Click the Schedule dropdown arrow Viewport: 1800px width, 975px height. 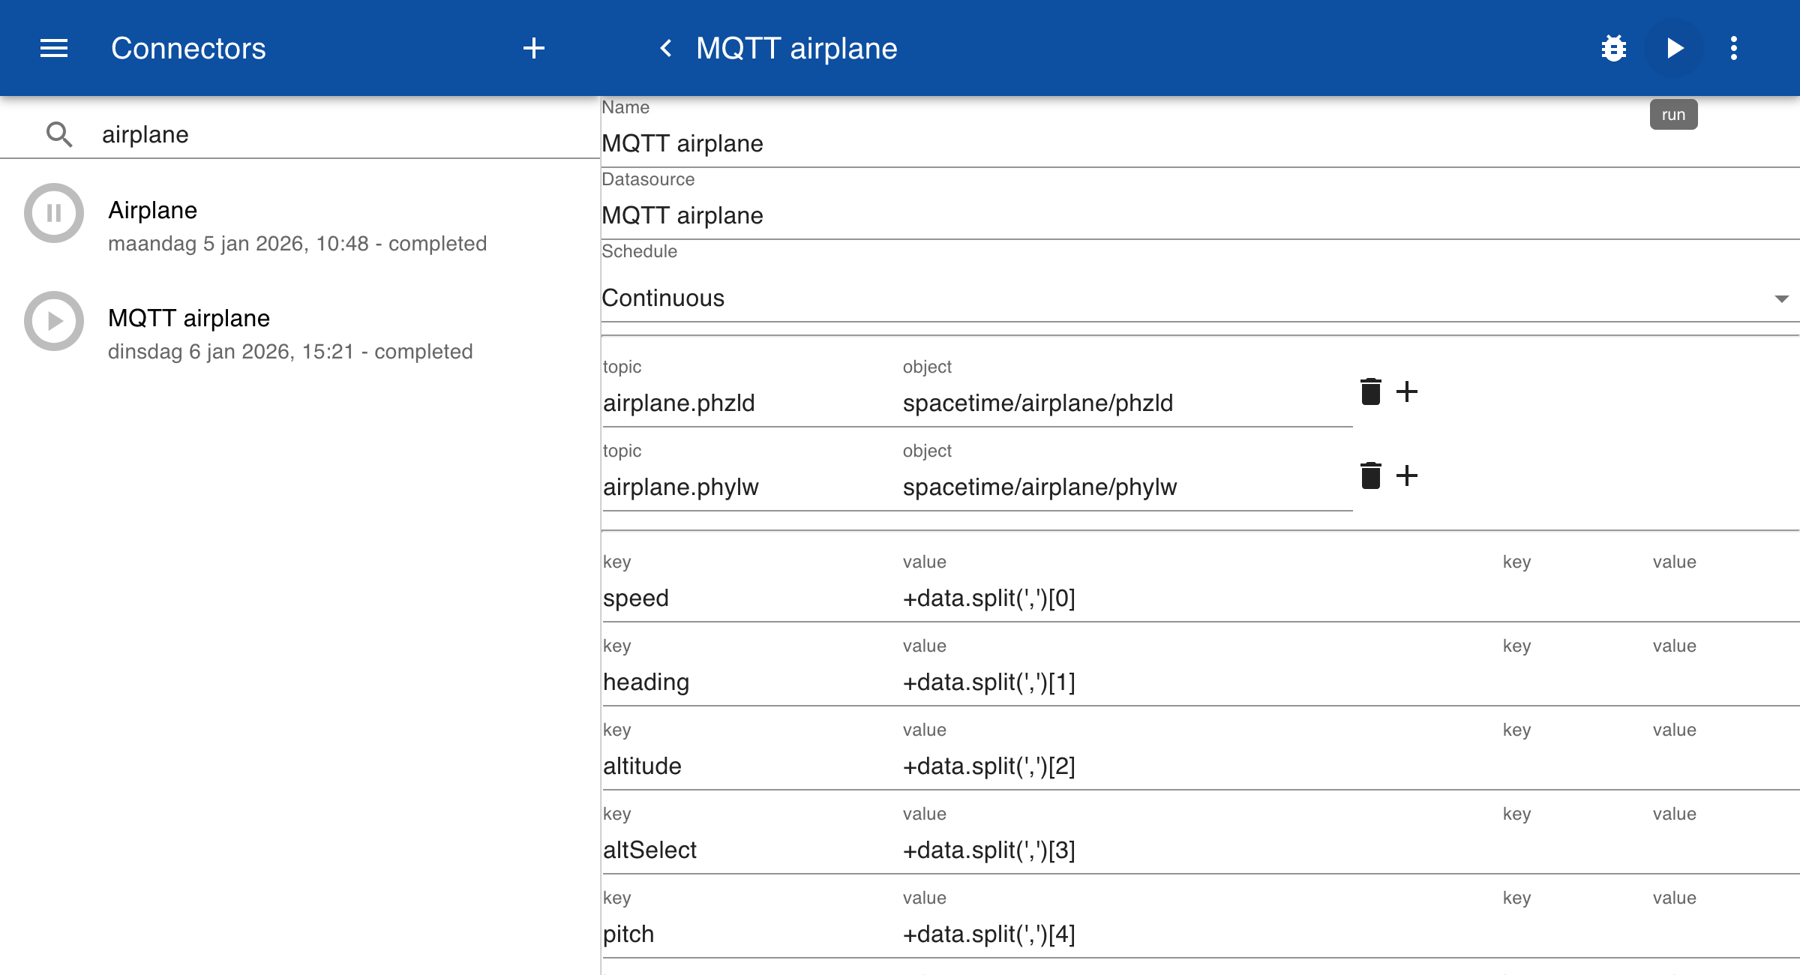pyautogui.click(x=1781, y=298)
